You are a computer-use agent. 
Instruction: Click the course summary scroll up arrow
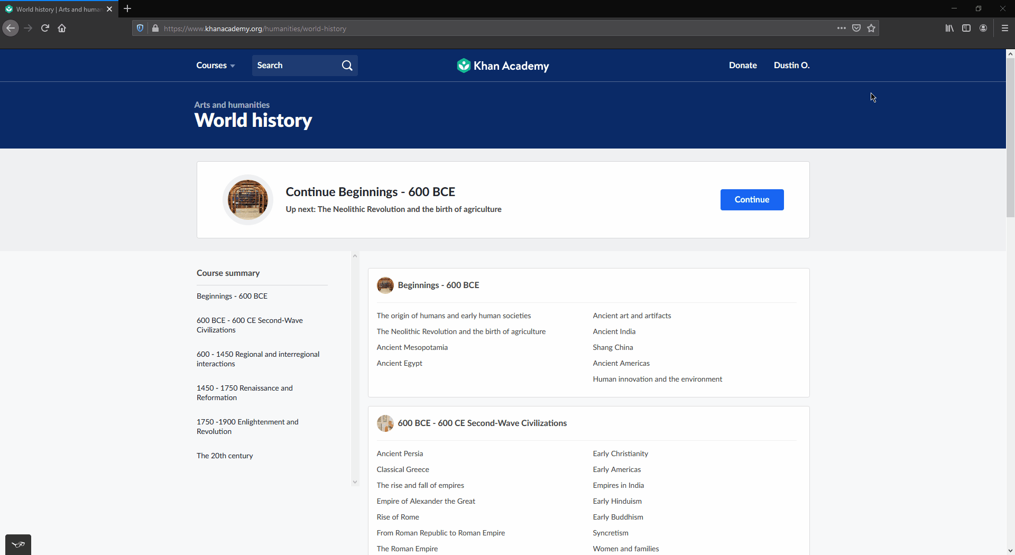355,256
